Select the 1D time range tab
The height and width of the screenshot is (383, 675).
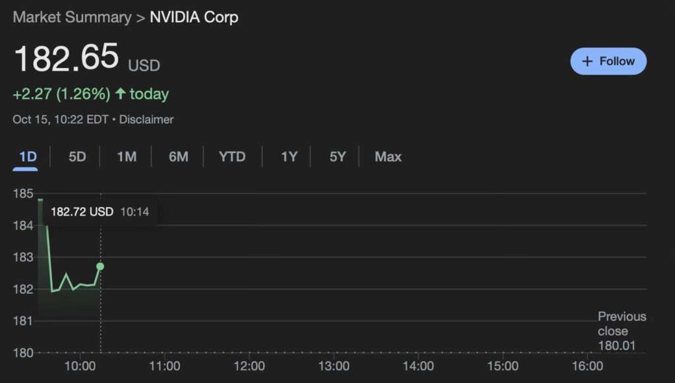click(x=28, y=157)
